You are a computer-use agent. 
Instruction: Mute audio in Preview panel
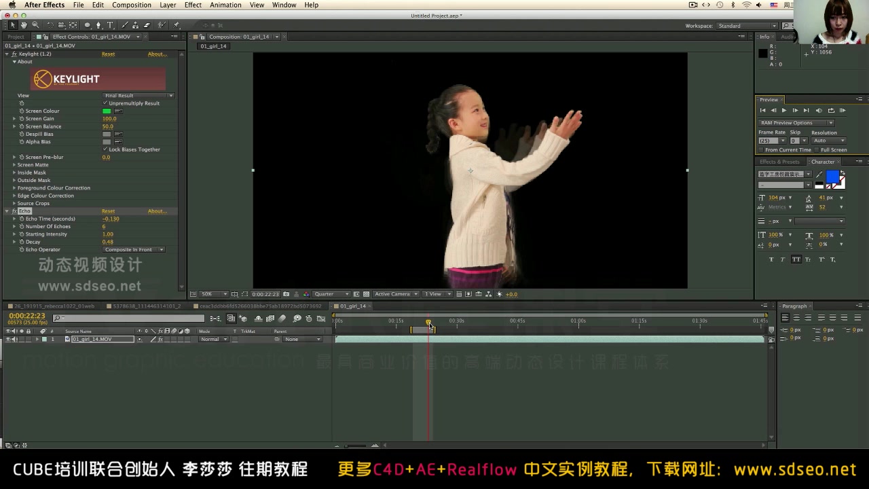click(819, 111)
